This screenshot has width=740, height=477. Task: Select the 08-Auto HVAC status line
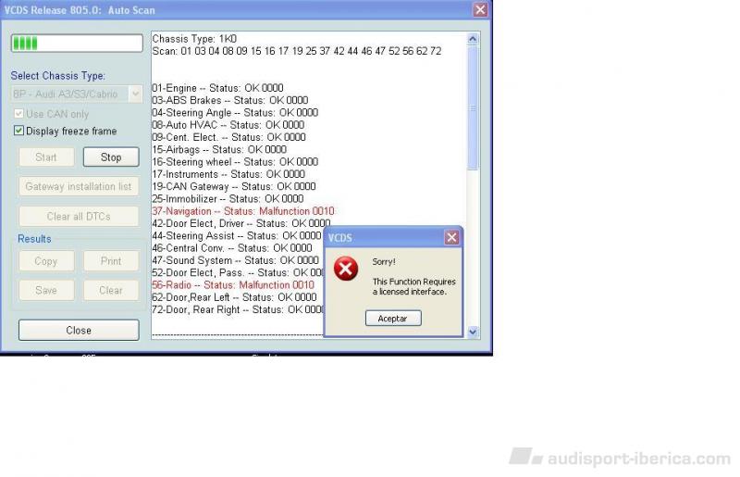(228, 125)
